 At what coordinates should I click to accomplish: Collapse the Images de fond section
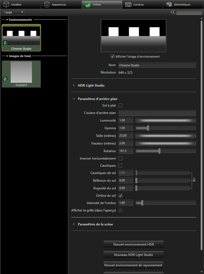[x=7, y=56]
